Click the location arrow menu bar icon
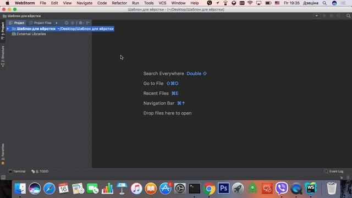The height and width of the screenshot is (198, 352). coord(218,3)
